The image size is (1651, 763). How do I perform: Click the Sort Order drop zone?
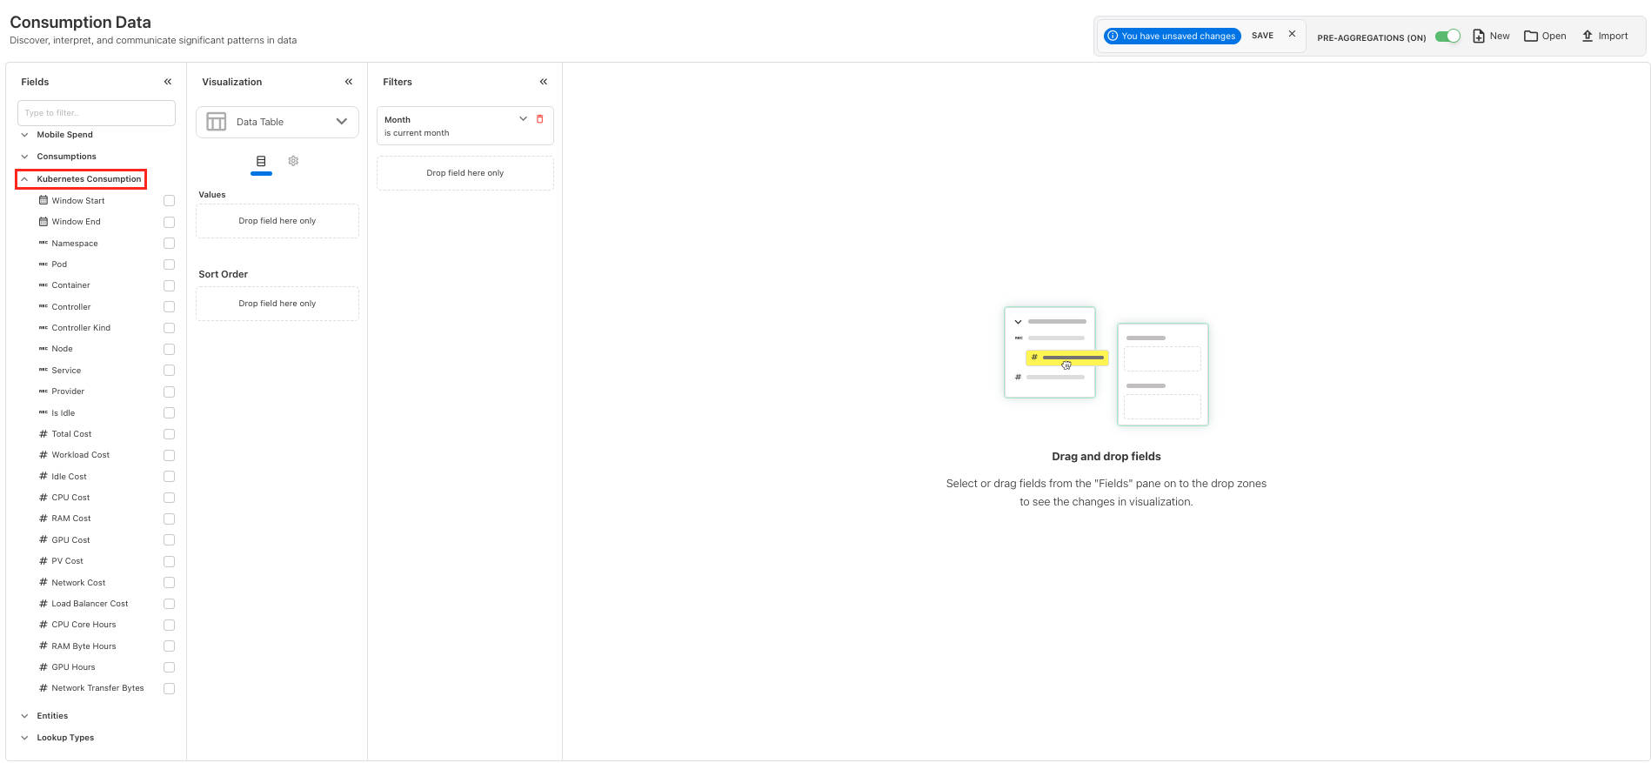click(x=277, y=304)
